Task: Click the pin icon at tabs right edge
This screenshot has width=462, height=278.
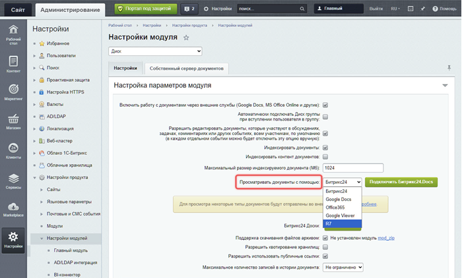Action: (449, 68)
